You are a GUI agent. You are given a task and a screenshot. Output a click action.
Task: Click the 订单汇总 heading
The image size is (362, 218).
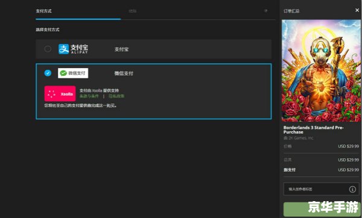click(x=291, y=11)
